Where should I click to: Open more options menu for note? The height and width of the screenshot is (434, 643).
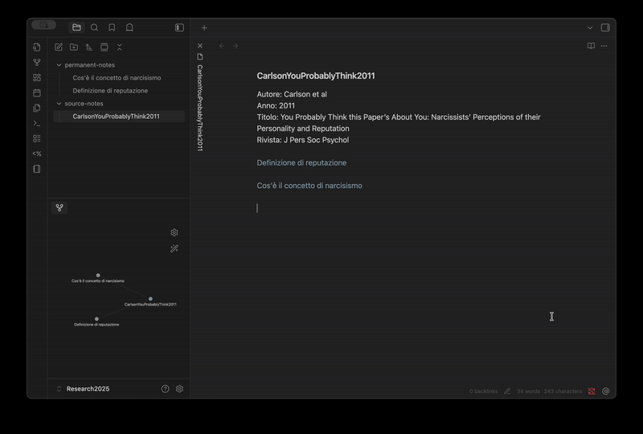[x=604, y=46]
